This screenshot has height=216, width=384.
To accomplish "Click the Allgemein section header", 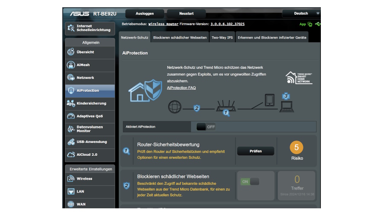I will [90, 42].
